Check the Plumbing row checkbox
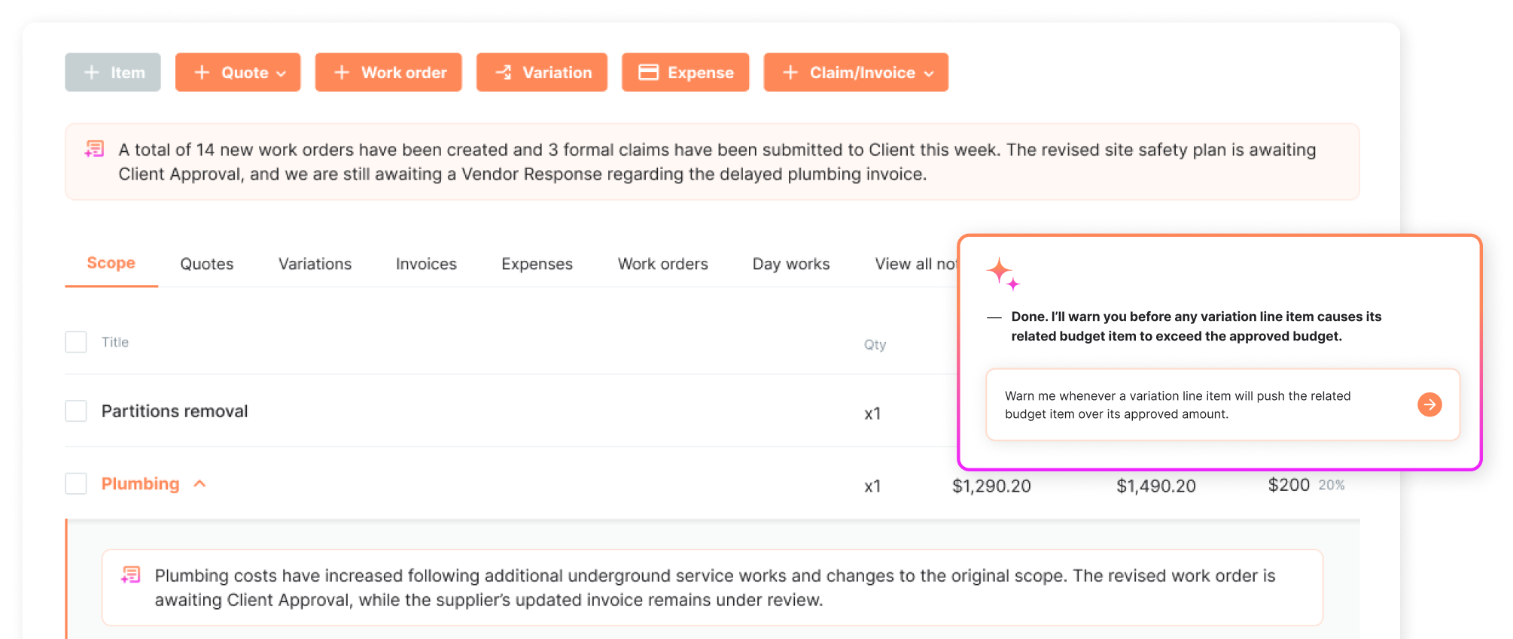Viewport: 1513px width, 639px height. (76, 483)
